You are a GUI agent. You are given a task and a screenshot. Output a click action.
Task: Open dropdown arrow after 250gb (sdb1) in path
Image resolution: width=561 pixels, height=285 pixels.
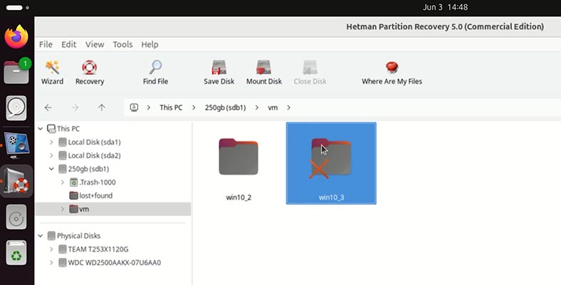pos(257,107)
